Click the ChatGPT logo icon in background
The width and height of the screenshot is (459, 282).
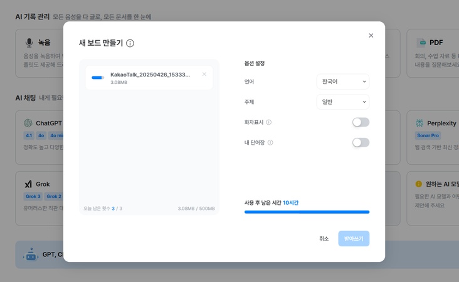[x=28, y=123]
